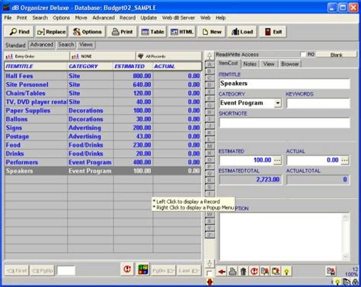This screenshot has height=287, width=361.
Task: Click the down arrow below alphabet index
Action: point(209,263)
